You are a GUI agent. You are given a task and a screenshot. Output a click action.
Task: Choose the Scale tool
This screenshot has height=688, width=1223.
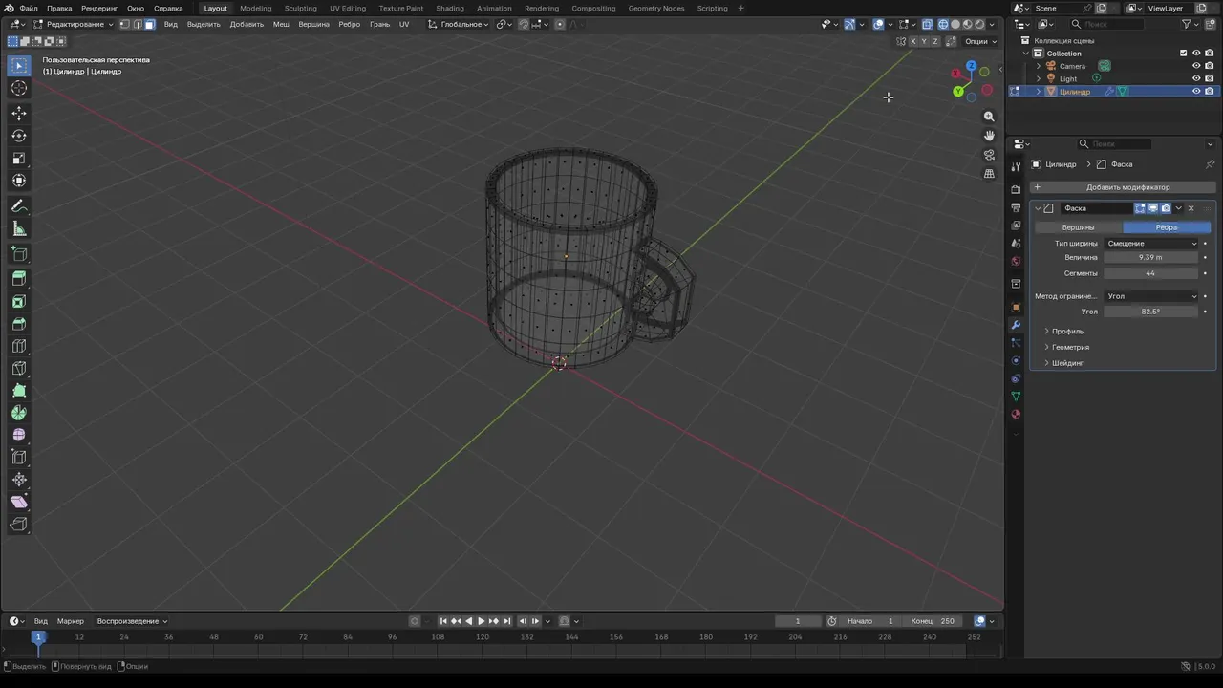click(x=19, y=159)
